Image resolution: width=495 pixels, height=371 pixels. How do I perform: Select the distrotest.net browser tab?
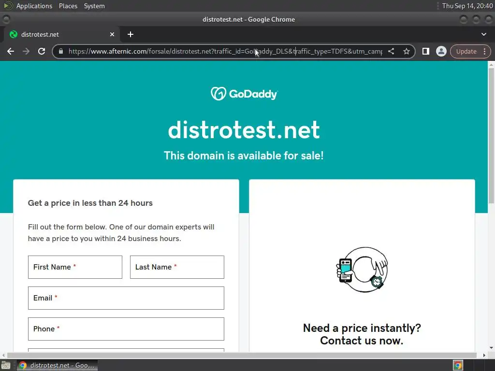[61, 34]
